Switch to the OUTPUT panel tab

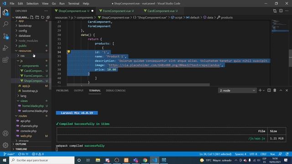pyautogui.click(x=78, y=90)
